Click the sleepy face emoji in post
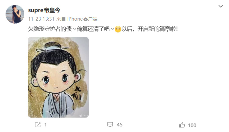Image resolution: width=229 pixels, height=132 pixels. tap(118, 29)
